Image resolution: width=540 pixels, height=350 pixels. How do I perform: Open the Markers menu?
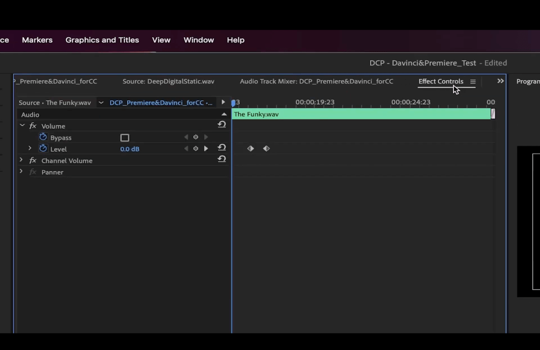pos(37,40)
